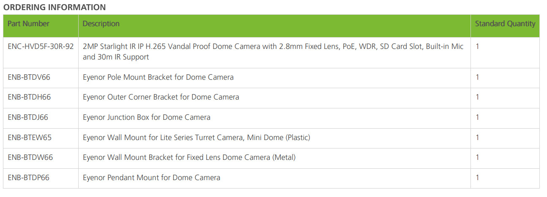This screenshot has height=197, width=547.
Task: Select part number ENB-BTEW65
Action: coord(30,137)
